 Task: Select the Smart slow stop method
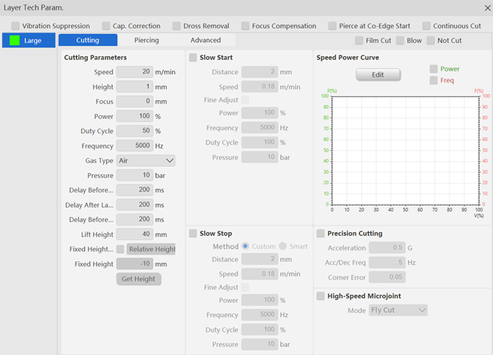pyautogui.click(x=283, y=247)
